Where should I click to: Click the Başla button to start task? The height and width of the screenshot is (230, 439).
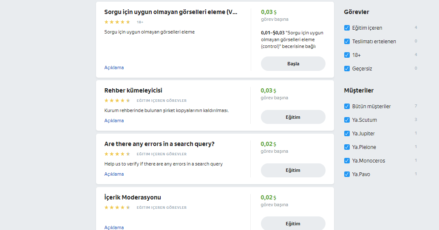[293, 64]
